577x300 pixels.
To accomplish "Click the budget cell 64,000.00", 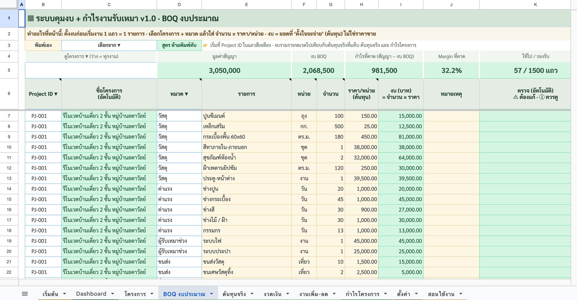I will click(401, 158).
